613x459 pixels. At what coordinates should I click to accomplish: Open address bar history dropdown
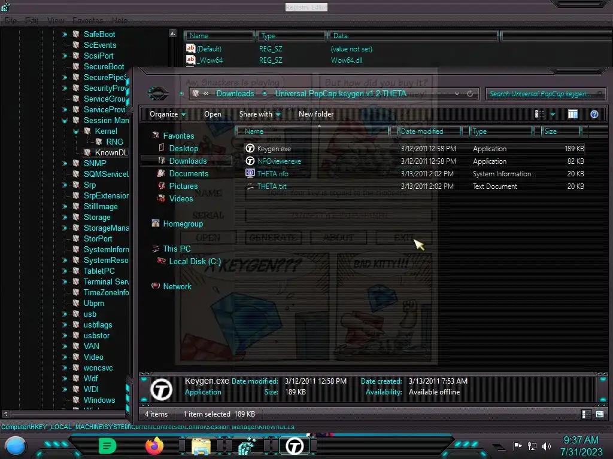457,94
